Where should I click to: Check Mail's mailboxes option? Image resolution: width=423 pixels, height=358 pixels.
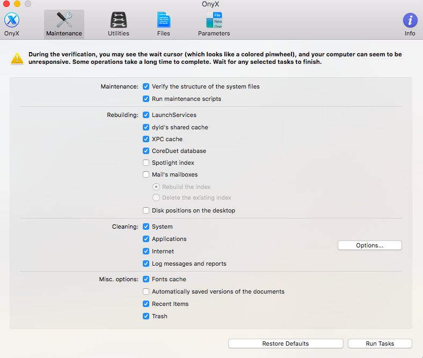(x=146, y=174)
